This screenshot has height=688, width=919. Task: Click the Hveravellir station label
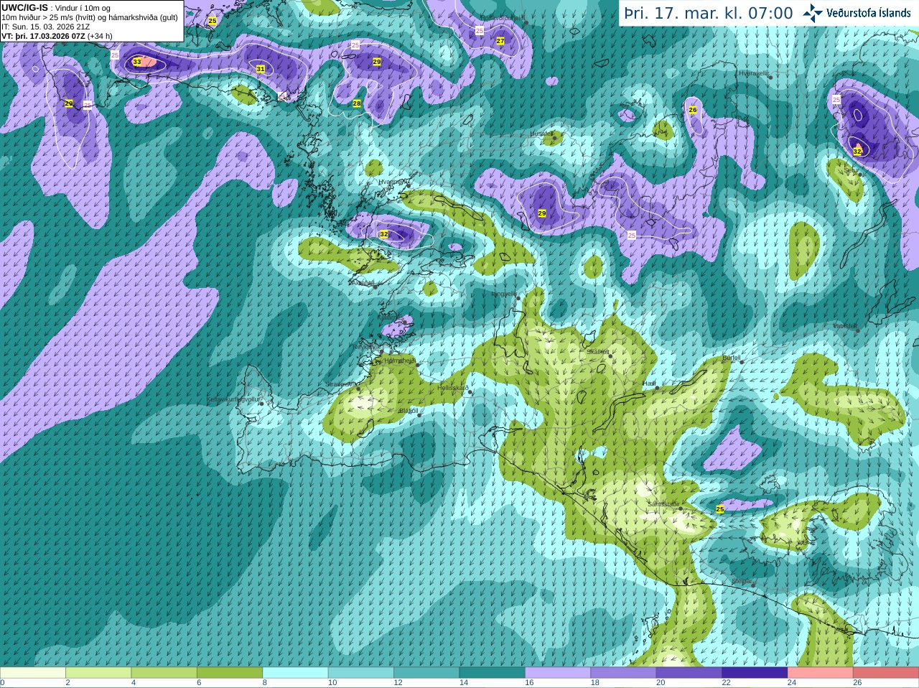[x=754, y=73]
